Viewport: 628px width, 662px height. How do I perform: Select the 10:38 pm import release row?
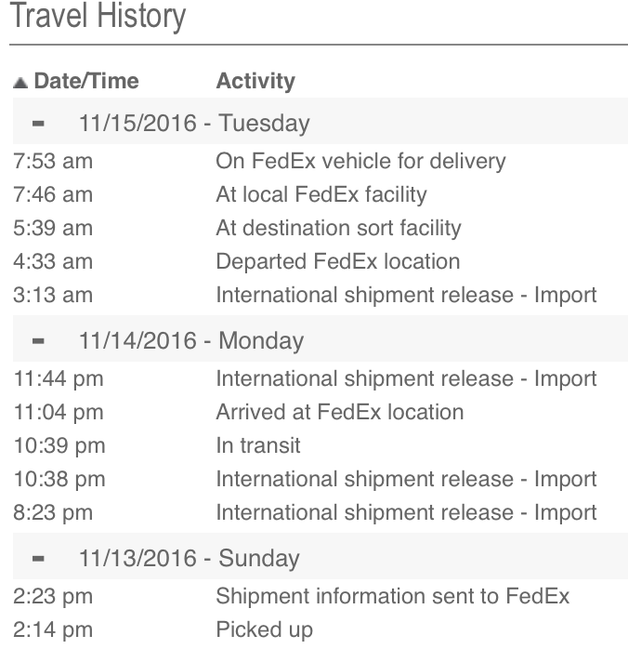point(321,479)
